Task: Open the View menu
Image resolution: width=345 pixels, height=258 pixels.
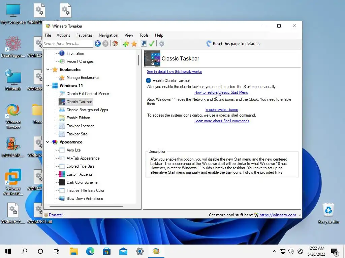Action: [129, 35]
